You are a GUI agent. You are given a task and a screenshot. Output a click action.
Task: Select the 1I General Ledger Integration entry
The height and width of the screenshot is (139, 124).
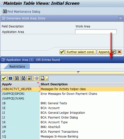click(62, 113)
